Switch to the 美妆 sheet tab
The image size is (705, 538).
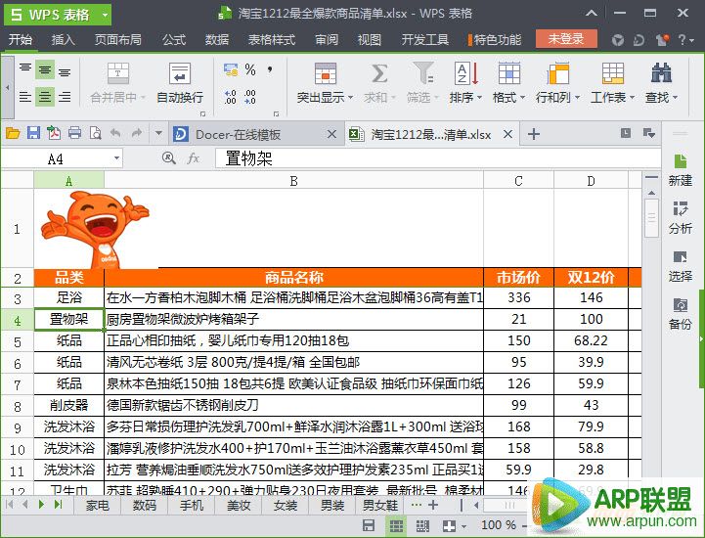(239, 506)
